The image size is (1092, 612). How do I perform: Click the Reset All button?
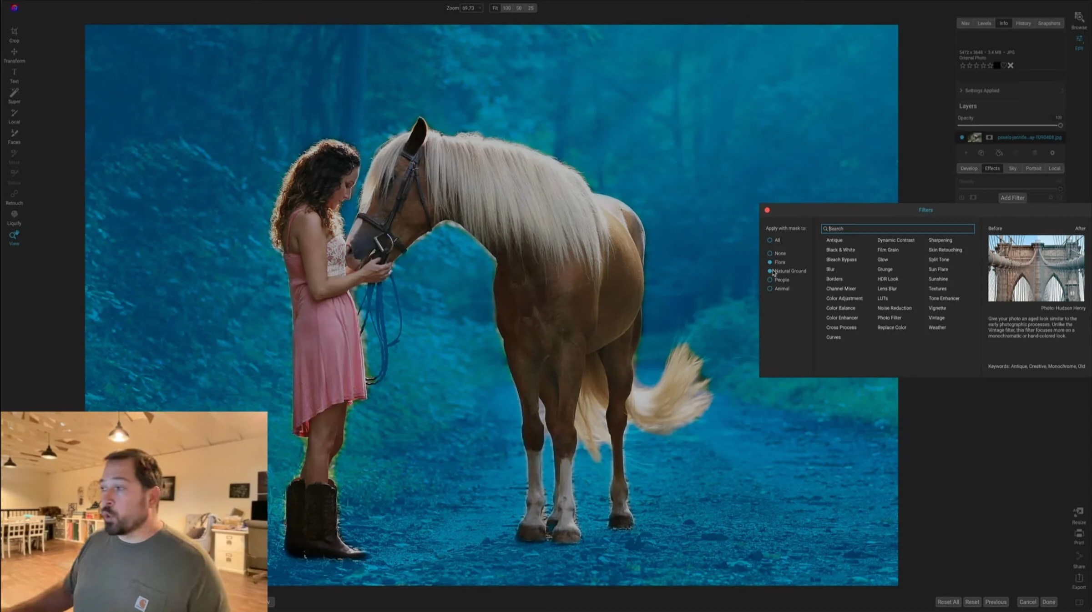click(948, 602)
